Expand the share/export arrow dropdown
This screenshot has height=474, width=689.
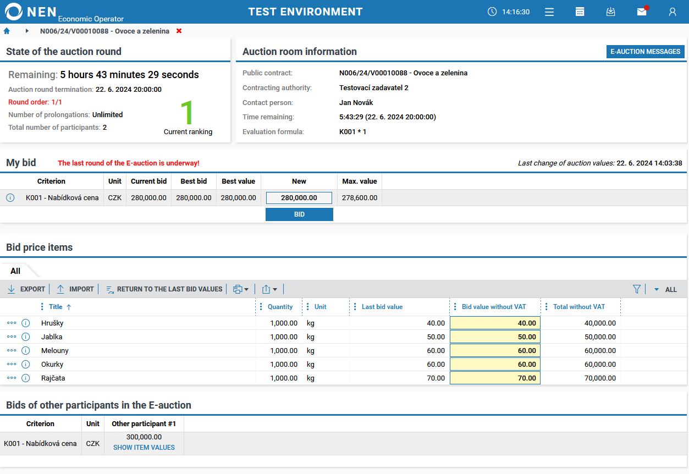(x=269, y=289)
